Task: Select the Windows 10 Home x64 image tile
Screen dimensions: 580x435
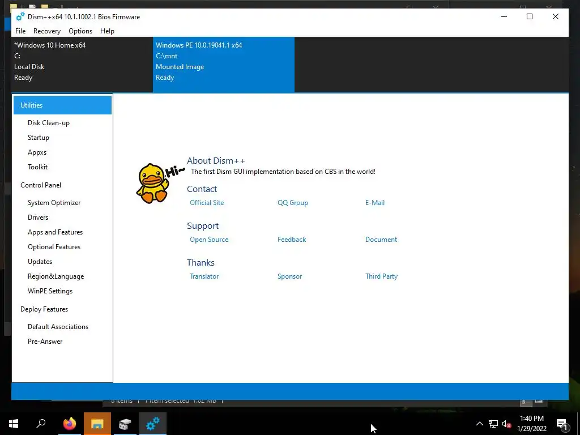Action: click(82, 65)
